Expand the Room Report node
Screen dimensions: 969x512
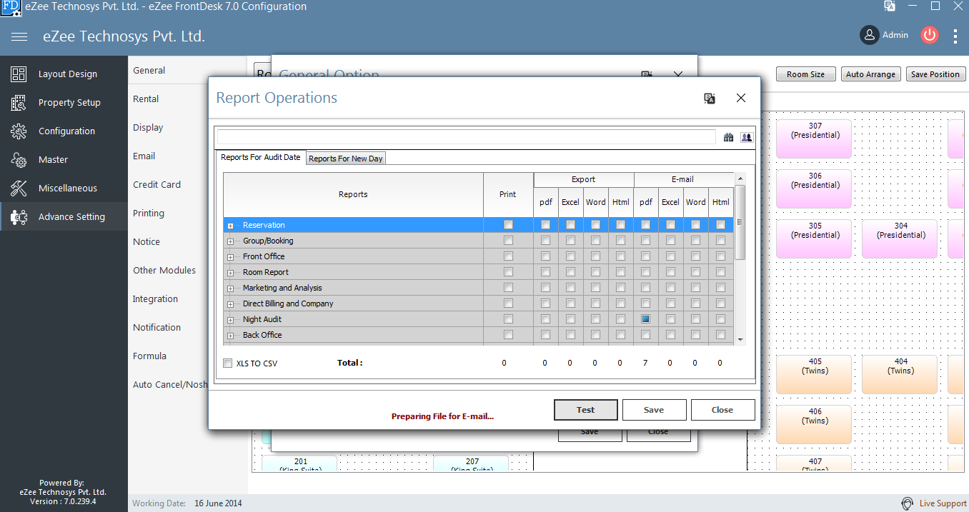pyautogui.click(x=231, y=273)
